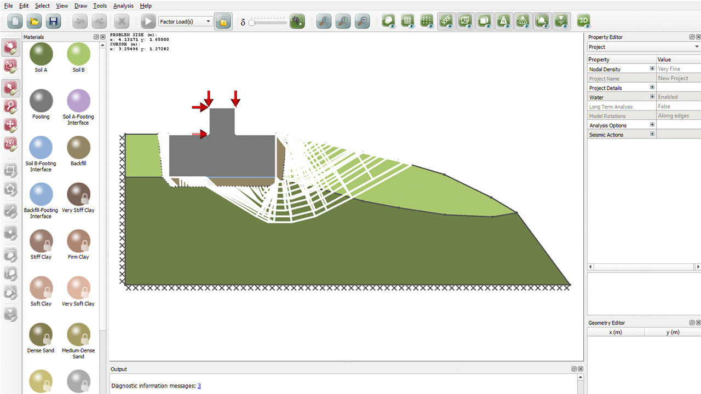The height and width of the screenshot is (394, 701).
Task: Open the Factor Load(s) dropdown
Action: point(186,21)
